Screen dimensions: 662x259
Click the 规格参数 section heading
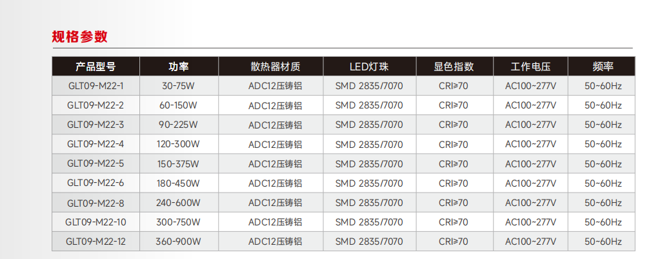pyautogui.click(x=79, y=36)
